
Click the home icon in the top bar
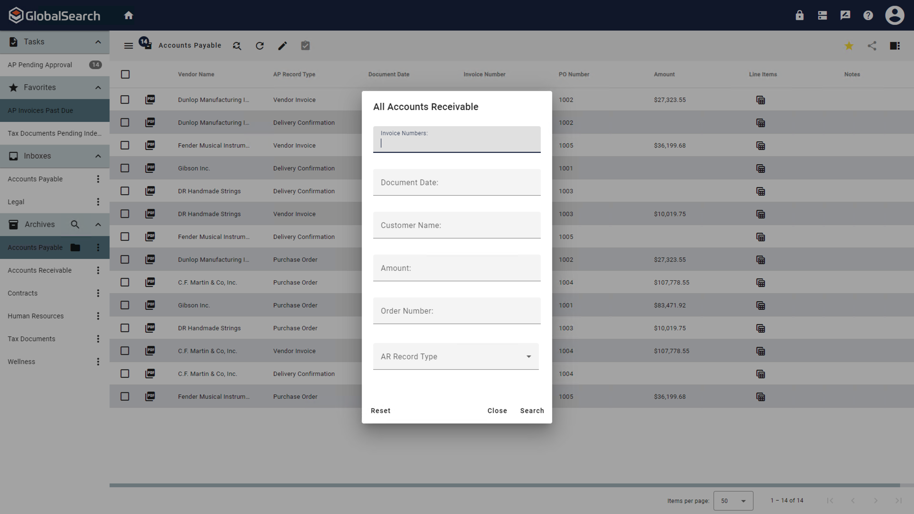[x=129, y=15]
